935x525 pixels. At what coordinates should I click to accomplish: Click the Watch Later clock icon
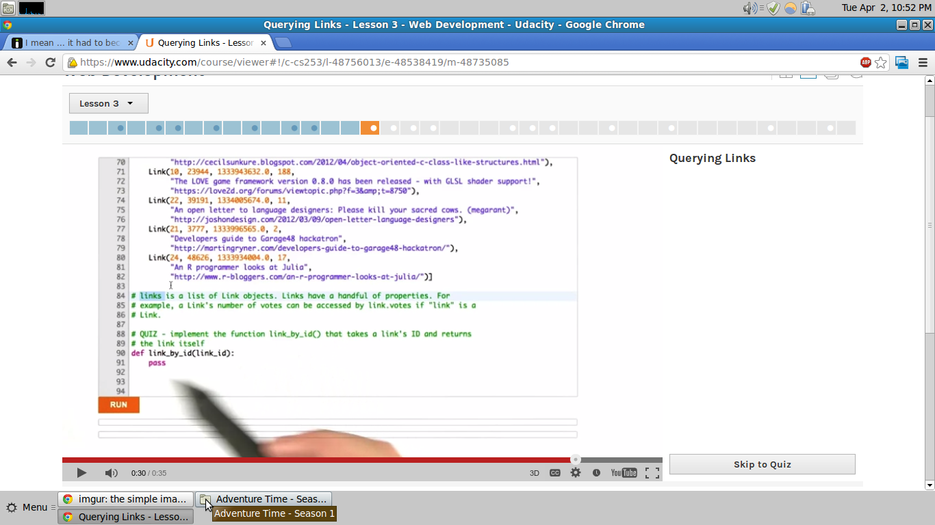596,473
